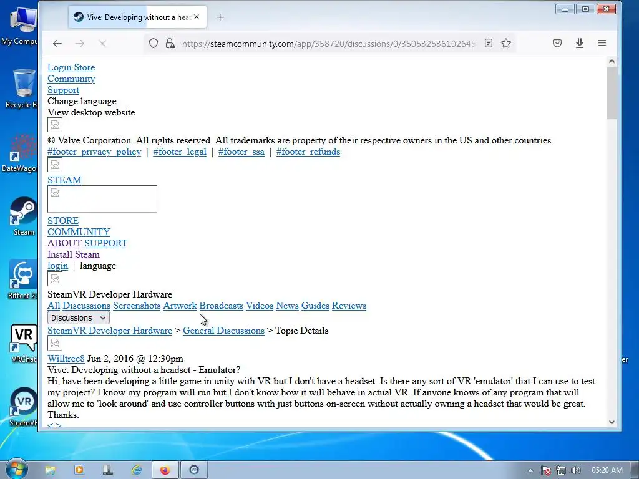The height and width of the screenshot is (479, 639).
Task: Follow the #footer_ssa link
Action: click(x=241, y=152)
